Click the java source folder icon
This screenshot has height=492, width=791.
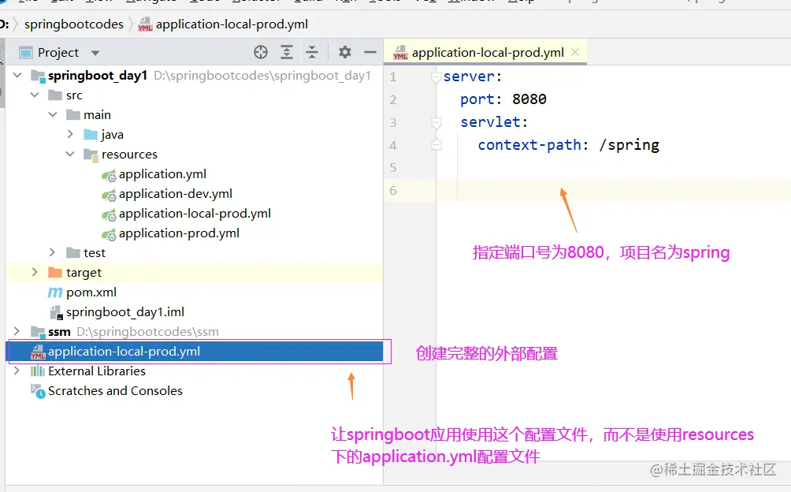[x=91, y=134]
